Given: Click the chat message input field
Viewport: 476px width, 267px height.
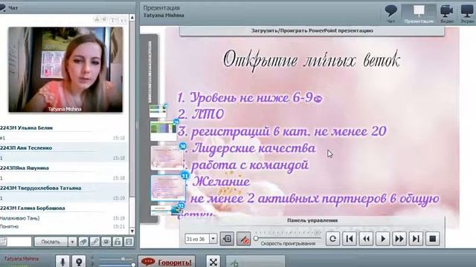Looking at the screenshot, I should click(19, 242).
